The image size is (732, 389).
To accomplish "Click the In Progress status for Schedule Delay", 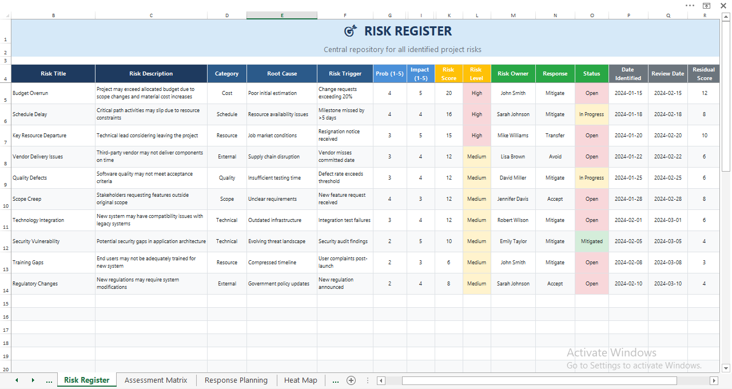I will click(x=592, y=114).
